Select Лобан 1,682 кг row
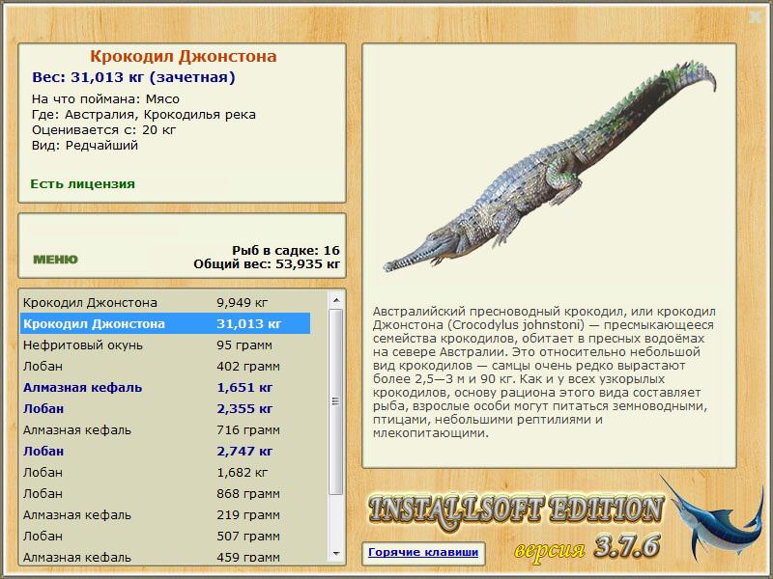The height and width of the screenshot is (579, 773). pyautogui.click(x=165, y=472)
